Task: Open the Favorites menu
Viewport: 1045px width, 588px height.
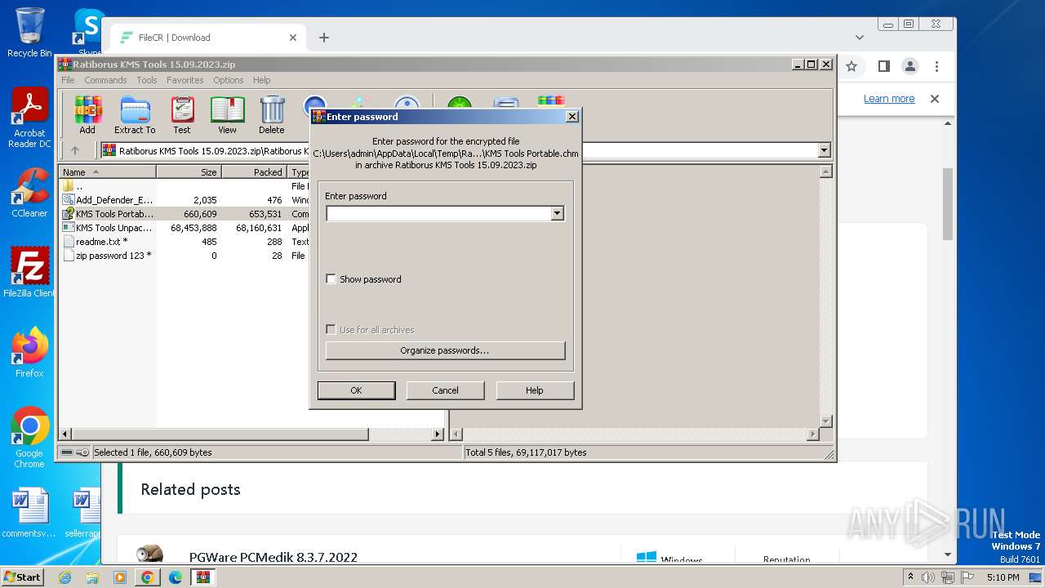Action: pos(185,80)
